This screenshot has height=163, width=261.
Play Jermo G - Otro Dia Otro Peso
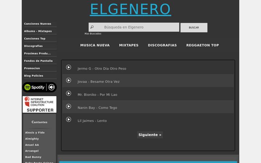69,67
